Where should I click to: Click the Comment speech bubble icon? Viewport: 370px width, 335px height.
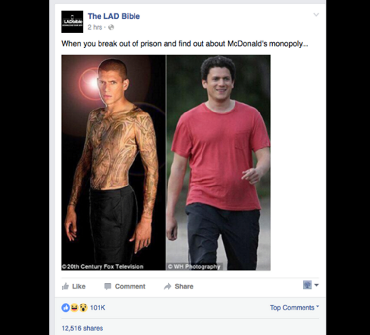pyautogui.click(x=108, y=286)
